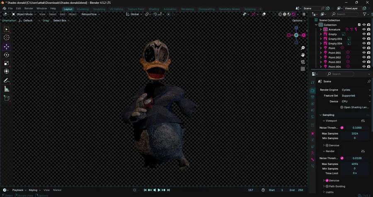
Task: Select the Annotate pencil tool
Action: pos(6,81)
